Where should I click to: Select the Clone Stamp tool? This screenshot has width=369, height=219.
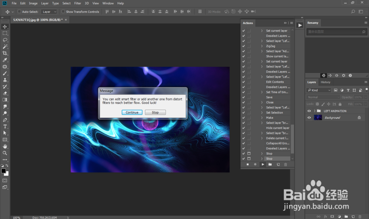click(x=5, y=80)
